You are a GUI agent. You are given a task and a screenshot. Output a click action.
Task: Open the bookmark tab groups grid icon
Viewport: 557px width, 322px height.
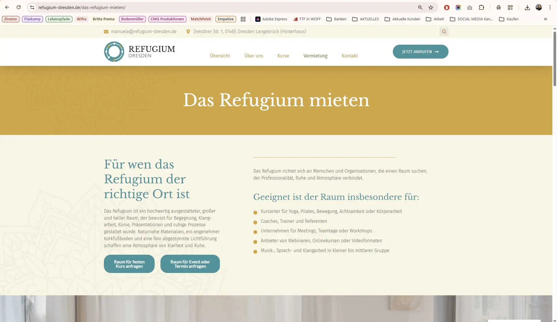pyautogui.click(x=243, y=19)
